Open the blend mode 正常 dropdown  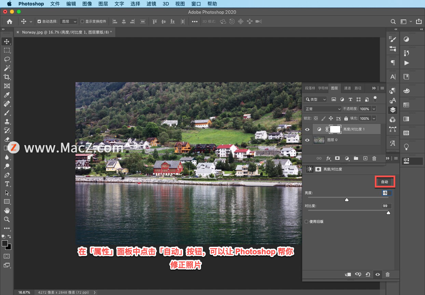click(x=323, y=109)
